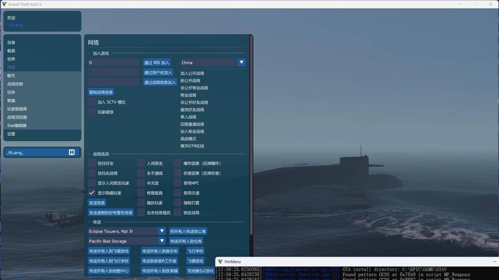499x280 pixels.
Task: Select 仅限邀请战局 option
Action: click(x=192, y=124)
